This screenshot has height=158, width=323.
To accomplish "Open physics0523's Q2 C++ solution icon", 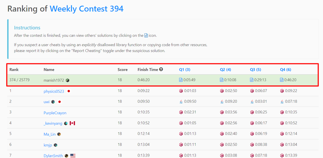I will pos(222,91).
